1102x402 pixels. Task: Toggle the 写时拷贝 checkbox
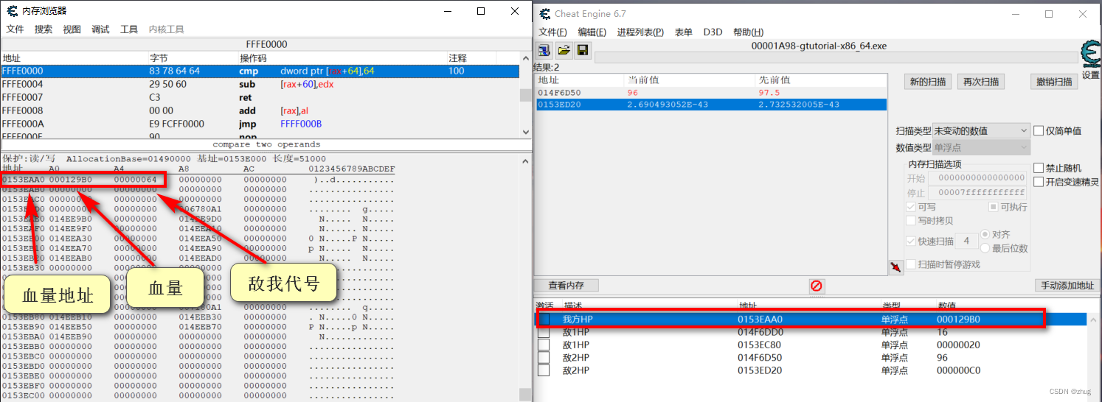click(911, 220)
